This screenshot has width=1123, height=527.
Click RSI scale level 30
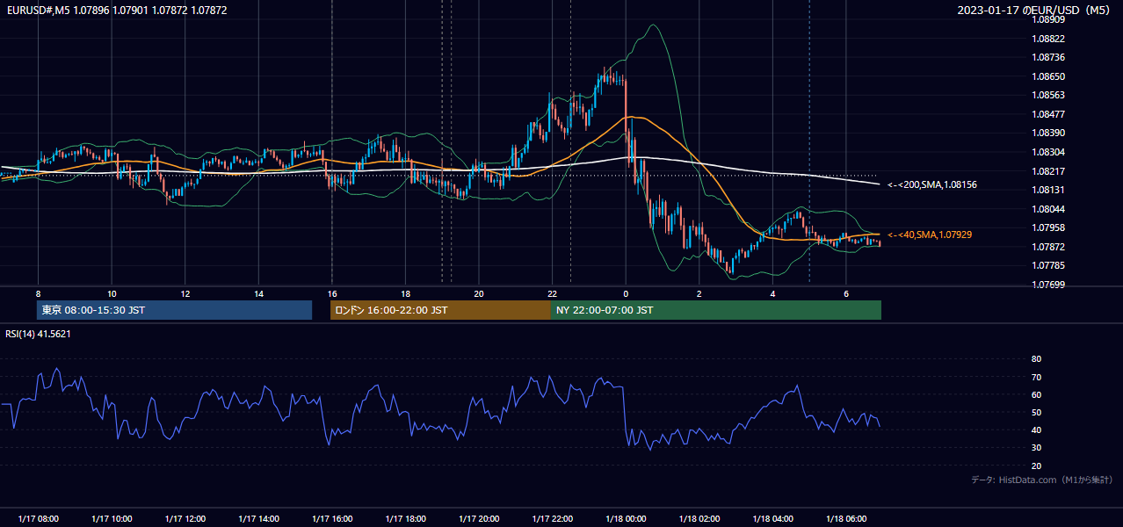1036,448
